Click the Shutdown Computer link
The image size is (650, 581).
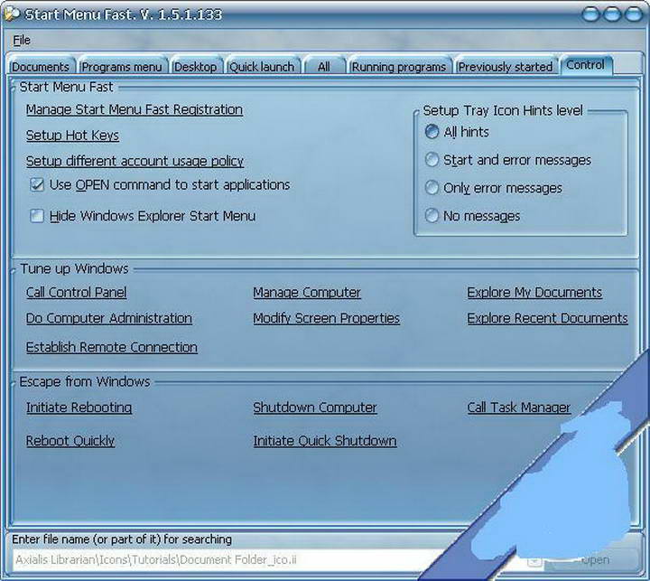click(x=315, y=408)
